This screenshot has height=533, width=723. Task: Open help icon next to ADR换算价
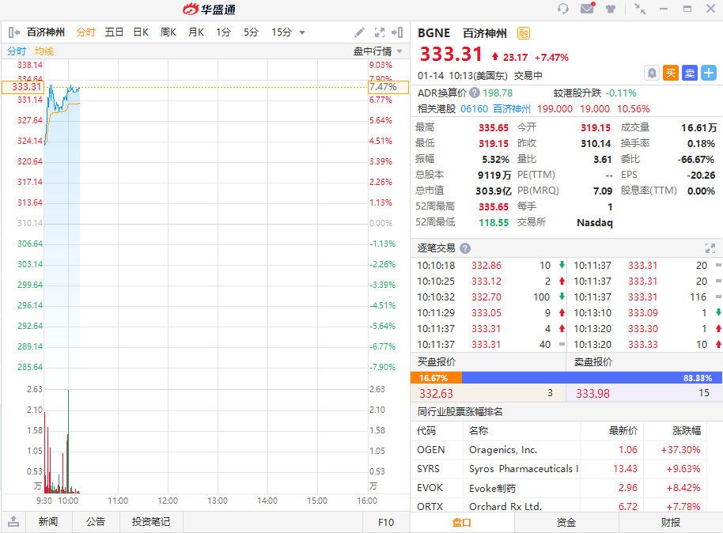tap(475, 93)
